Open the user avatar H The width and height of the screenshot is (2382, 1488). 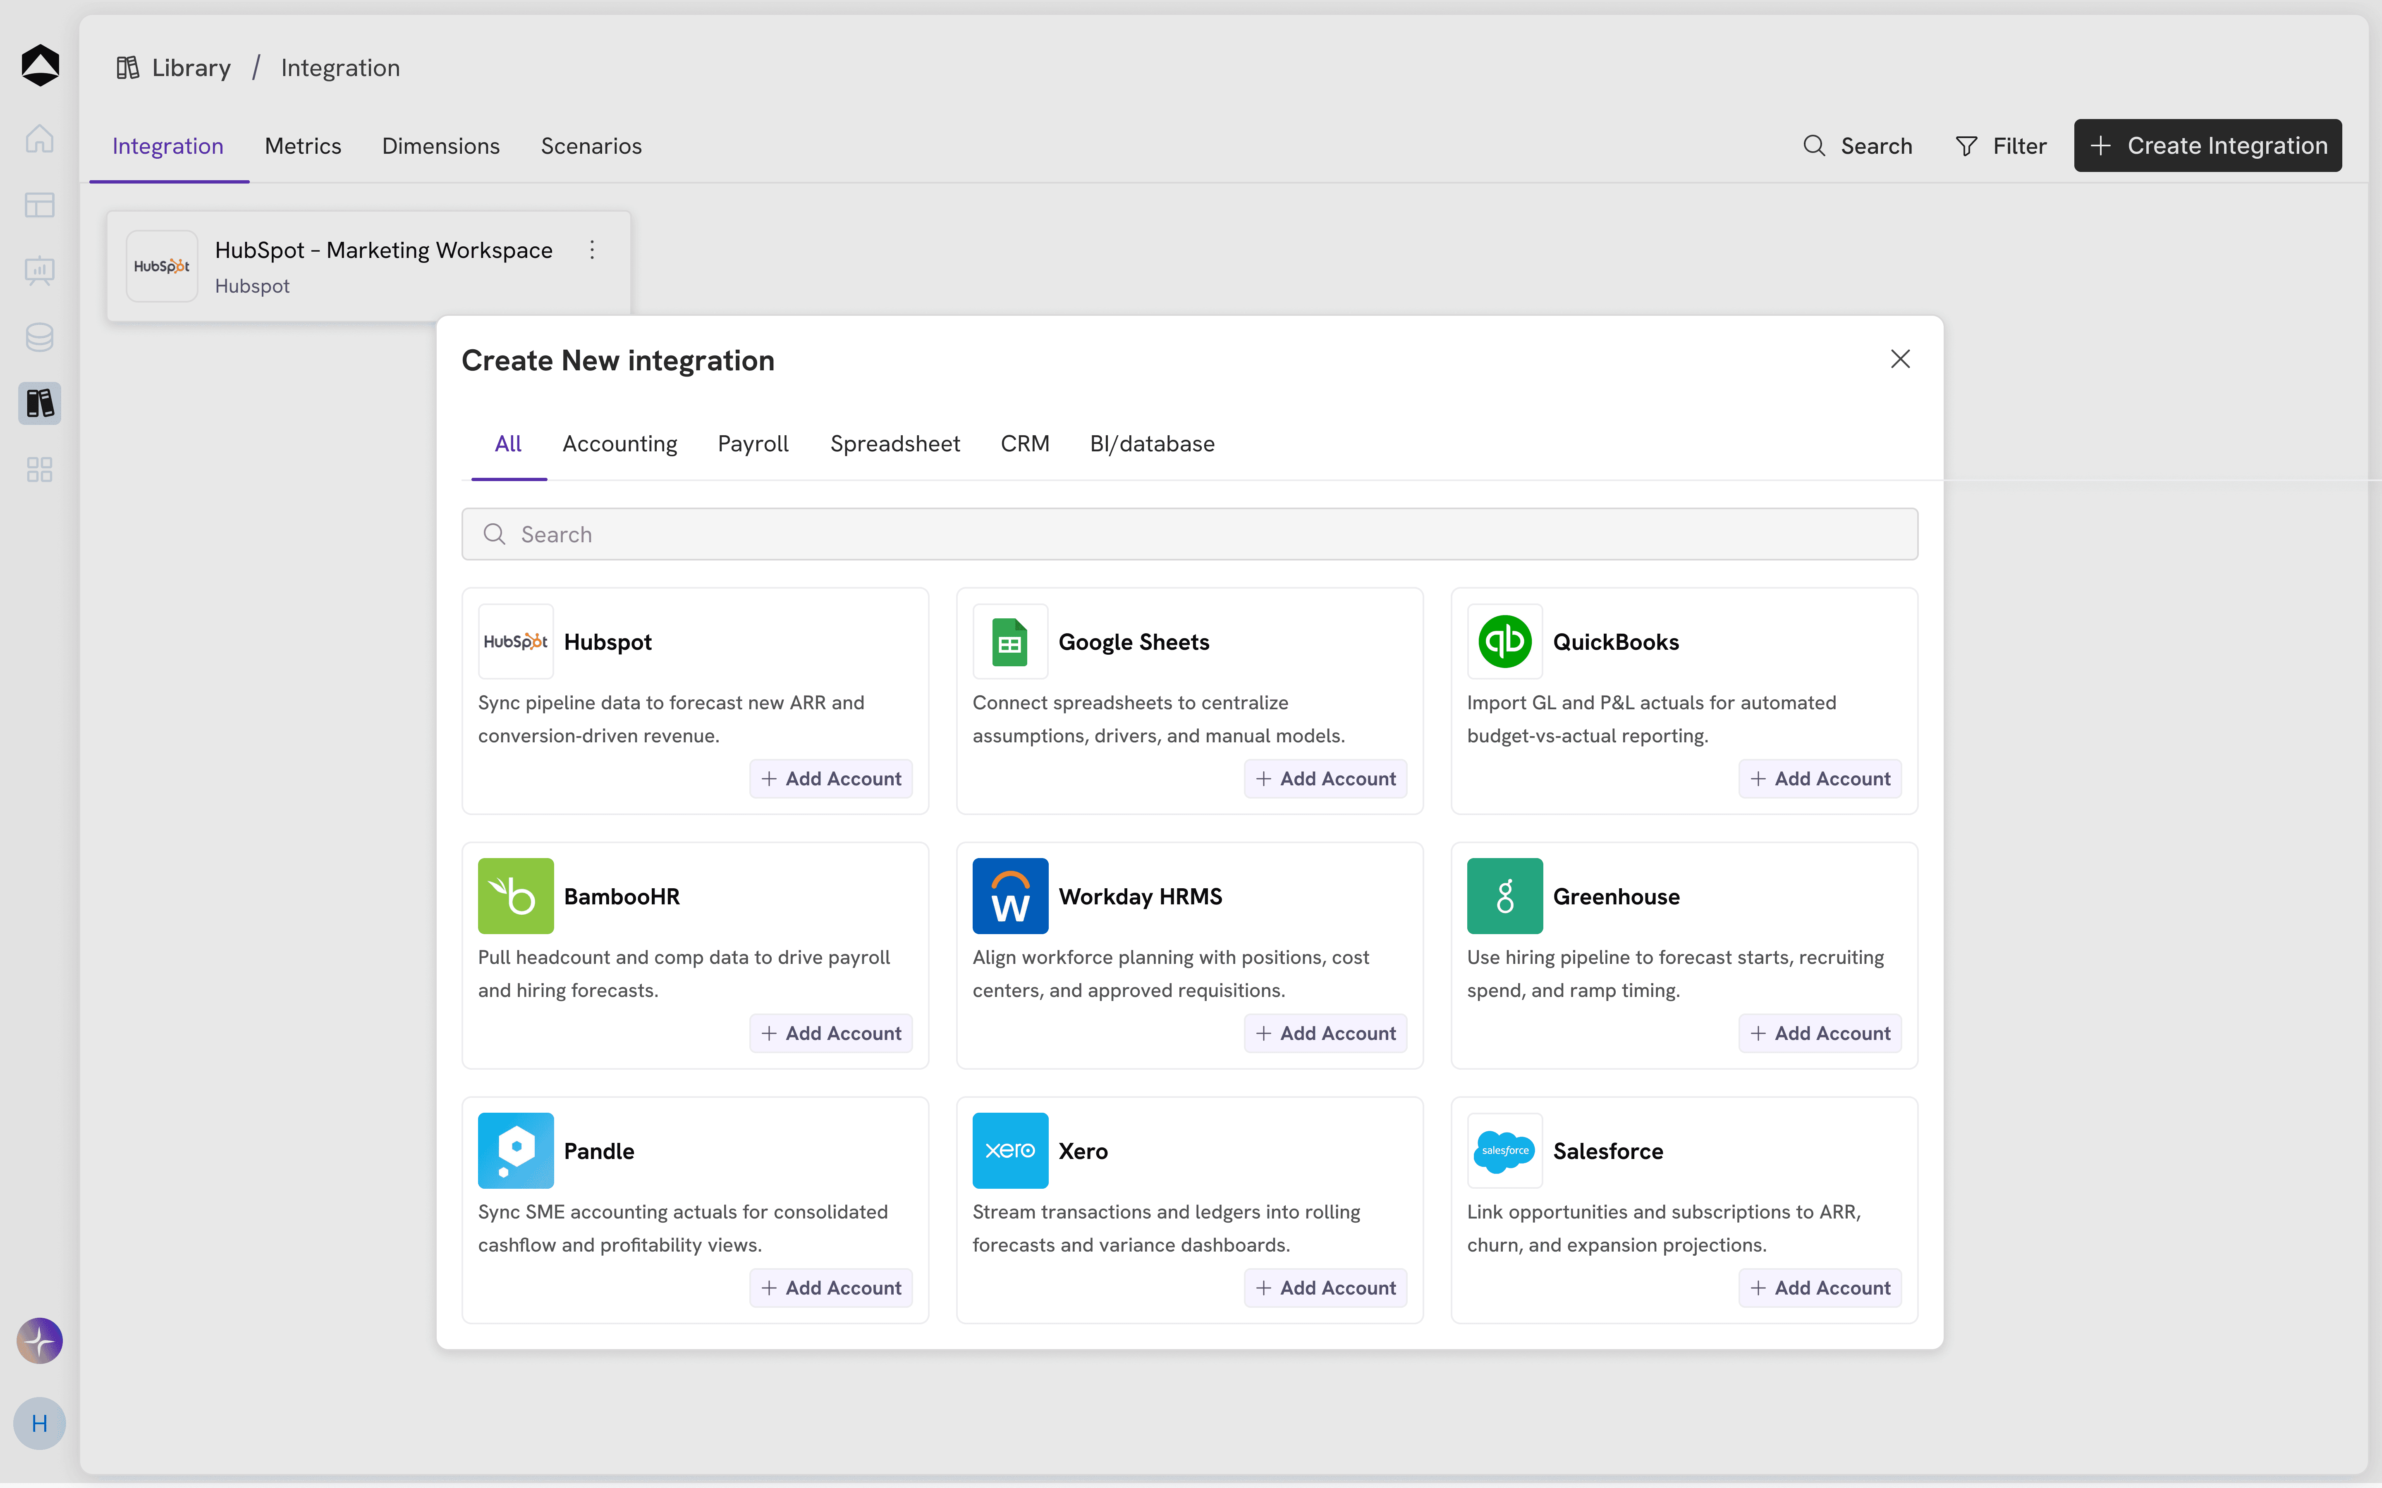(x=39, y=1423)
